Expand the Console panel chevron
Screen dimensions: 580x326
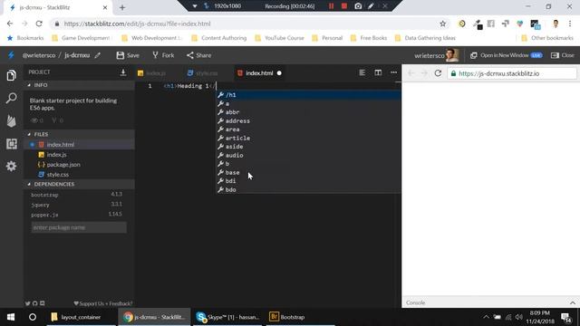[x=573, y=302]
